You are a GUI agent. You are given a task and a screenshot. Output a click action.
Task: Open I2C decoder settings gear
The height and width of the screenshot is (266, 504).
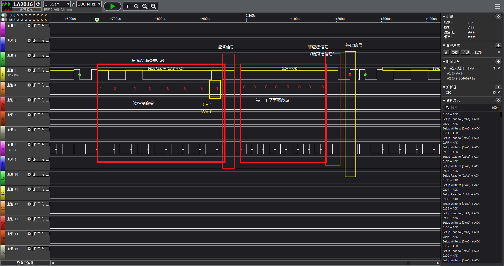[494, 92]
